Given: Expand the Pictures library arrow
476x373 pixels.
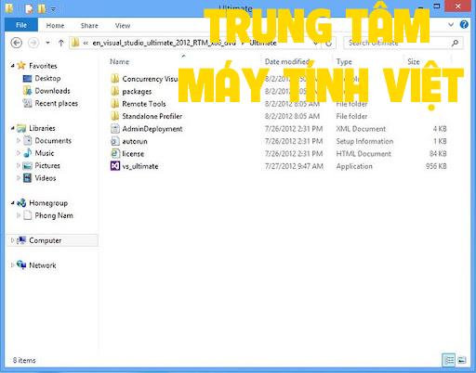Looking at the screenshot, I should tap(19, 165).
